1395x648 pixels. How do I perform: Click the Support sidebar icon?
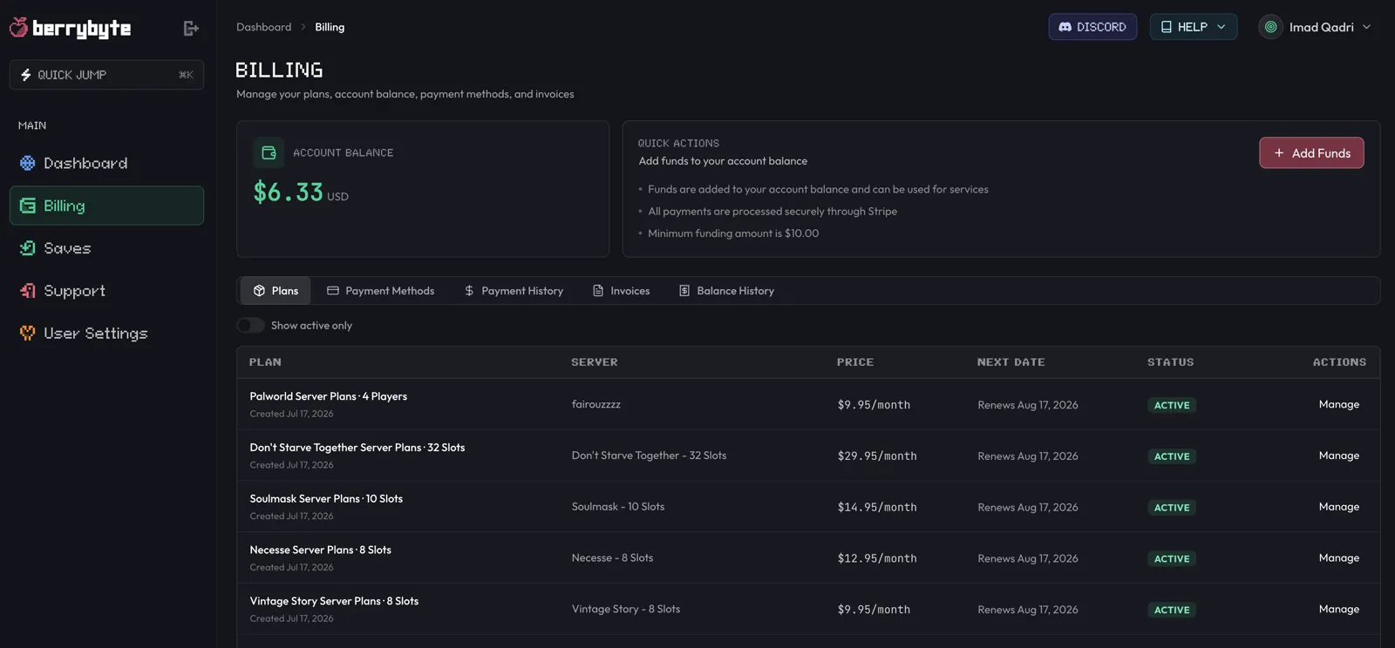point(28,291)
